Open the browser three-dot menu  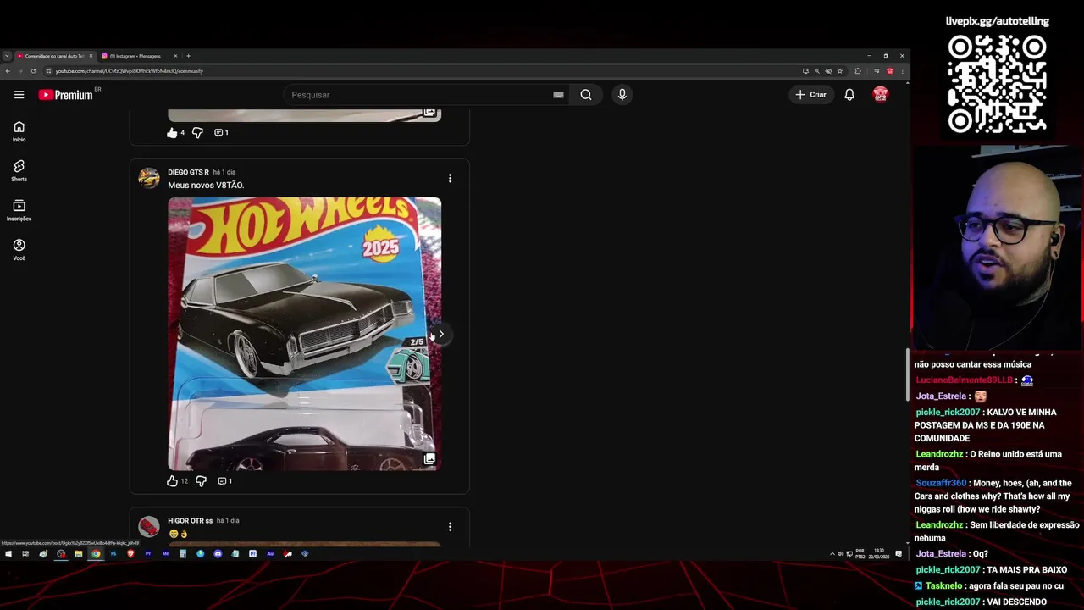click(903, 71)
